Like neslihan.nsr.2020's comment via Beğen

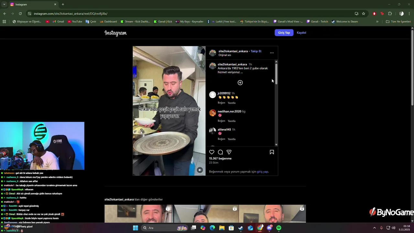(221, 121)
